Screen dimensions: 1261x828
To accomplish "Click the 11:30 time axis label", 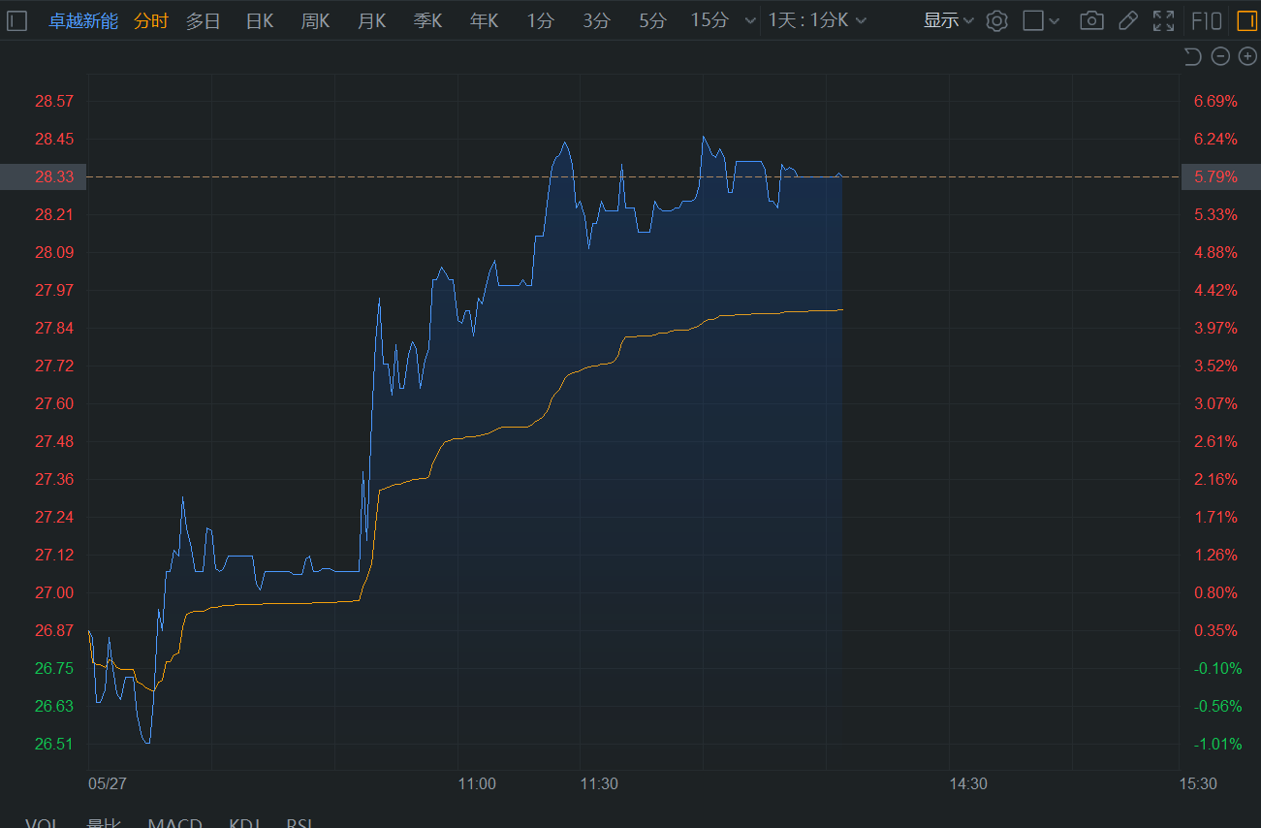I will coord(599,783).
